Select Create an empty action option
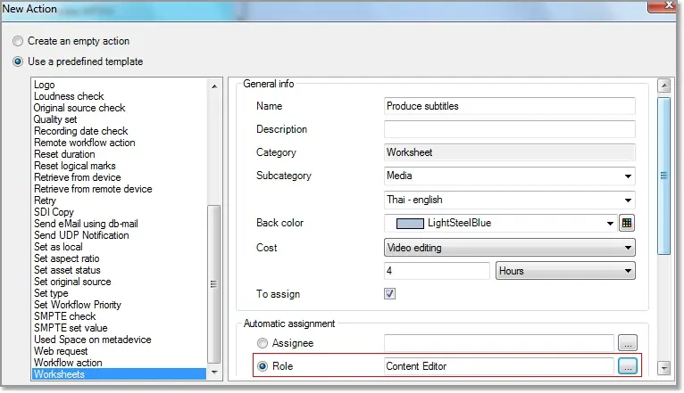Viewport: 684px width, 393px height. tap(18, 41)
